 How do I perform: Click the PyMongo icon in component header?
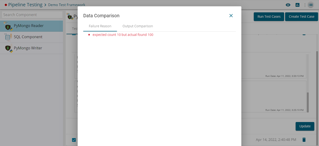70,17
